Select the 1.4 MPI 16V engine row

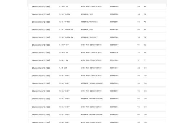pos(97,45)
